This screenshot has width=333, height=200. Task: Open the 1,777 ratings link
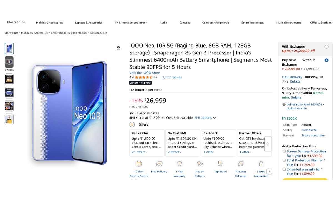172,77
